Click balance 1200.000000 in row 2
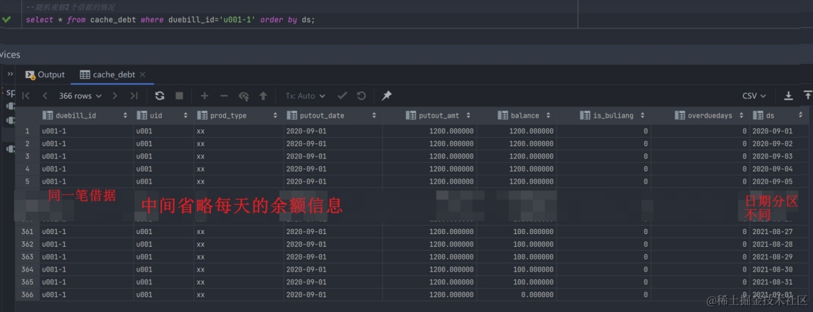Image resolution: width=813 pixels, height=312 pixels. coord(517,144)
